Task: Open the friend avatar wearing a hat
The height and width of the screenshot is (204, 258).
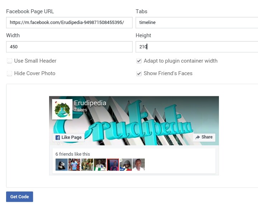Action: coord(126,165)
